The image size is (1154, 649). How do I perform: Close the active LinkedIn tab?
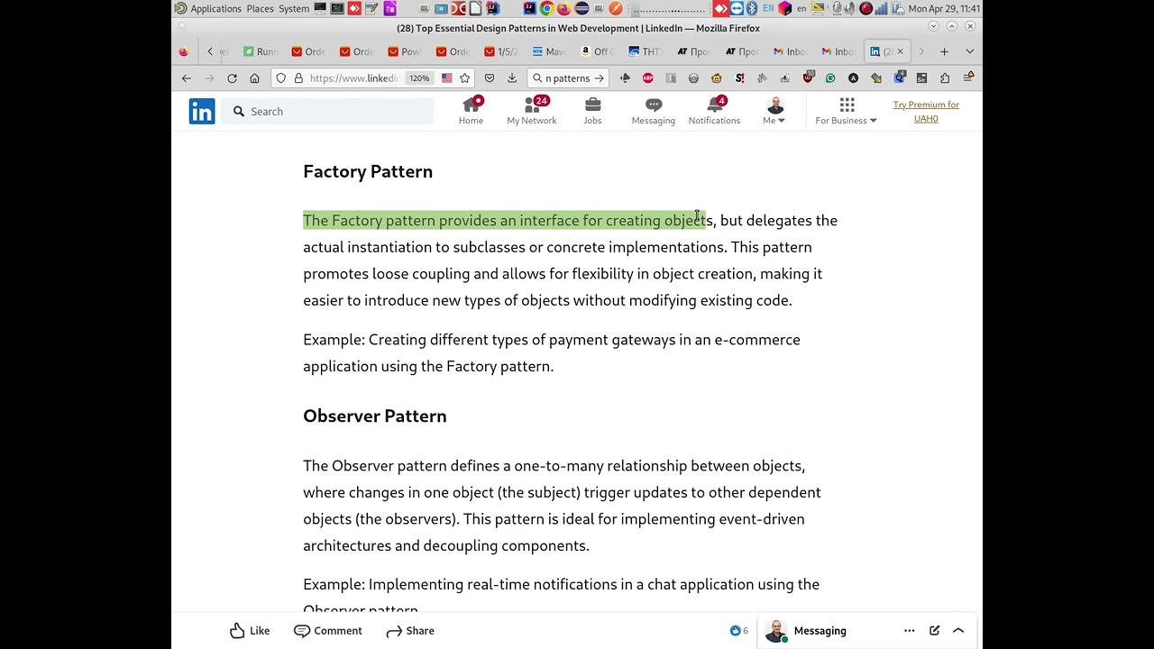(x=900, y=51)
